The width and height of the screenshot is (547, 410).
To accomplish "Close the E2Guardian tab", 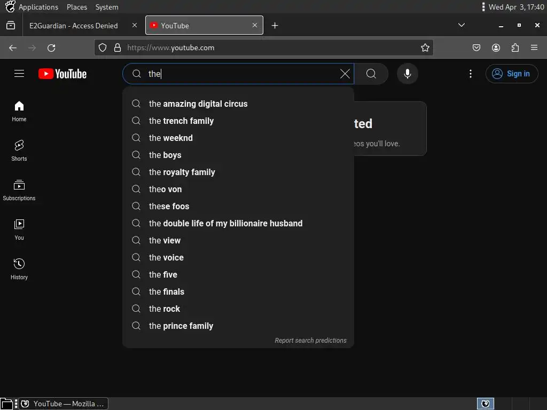I will (x=134, y=25).
